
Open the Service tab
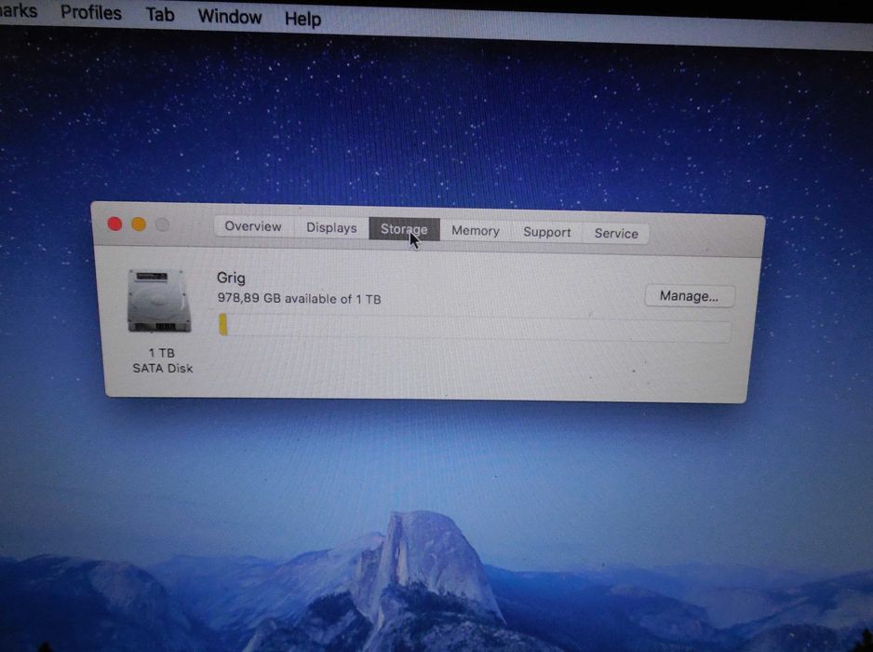tap(616, 233)
